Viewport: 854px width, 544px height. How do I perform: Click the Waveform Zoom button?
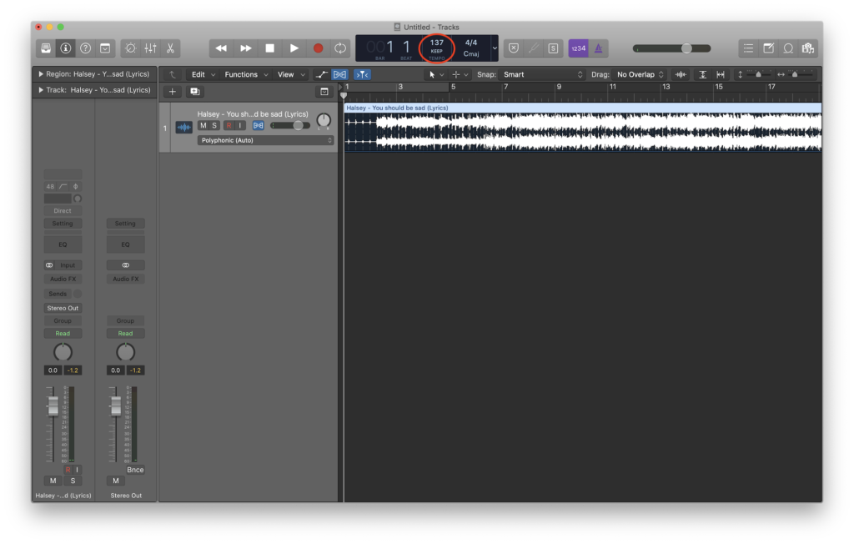click(681, 75)
